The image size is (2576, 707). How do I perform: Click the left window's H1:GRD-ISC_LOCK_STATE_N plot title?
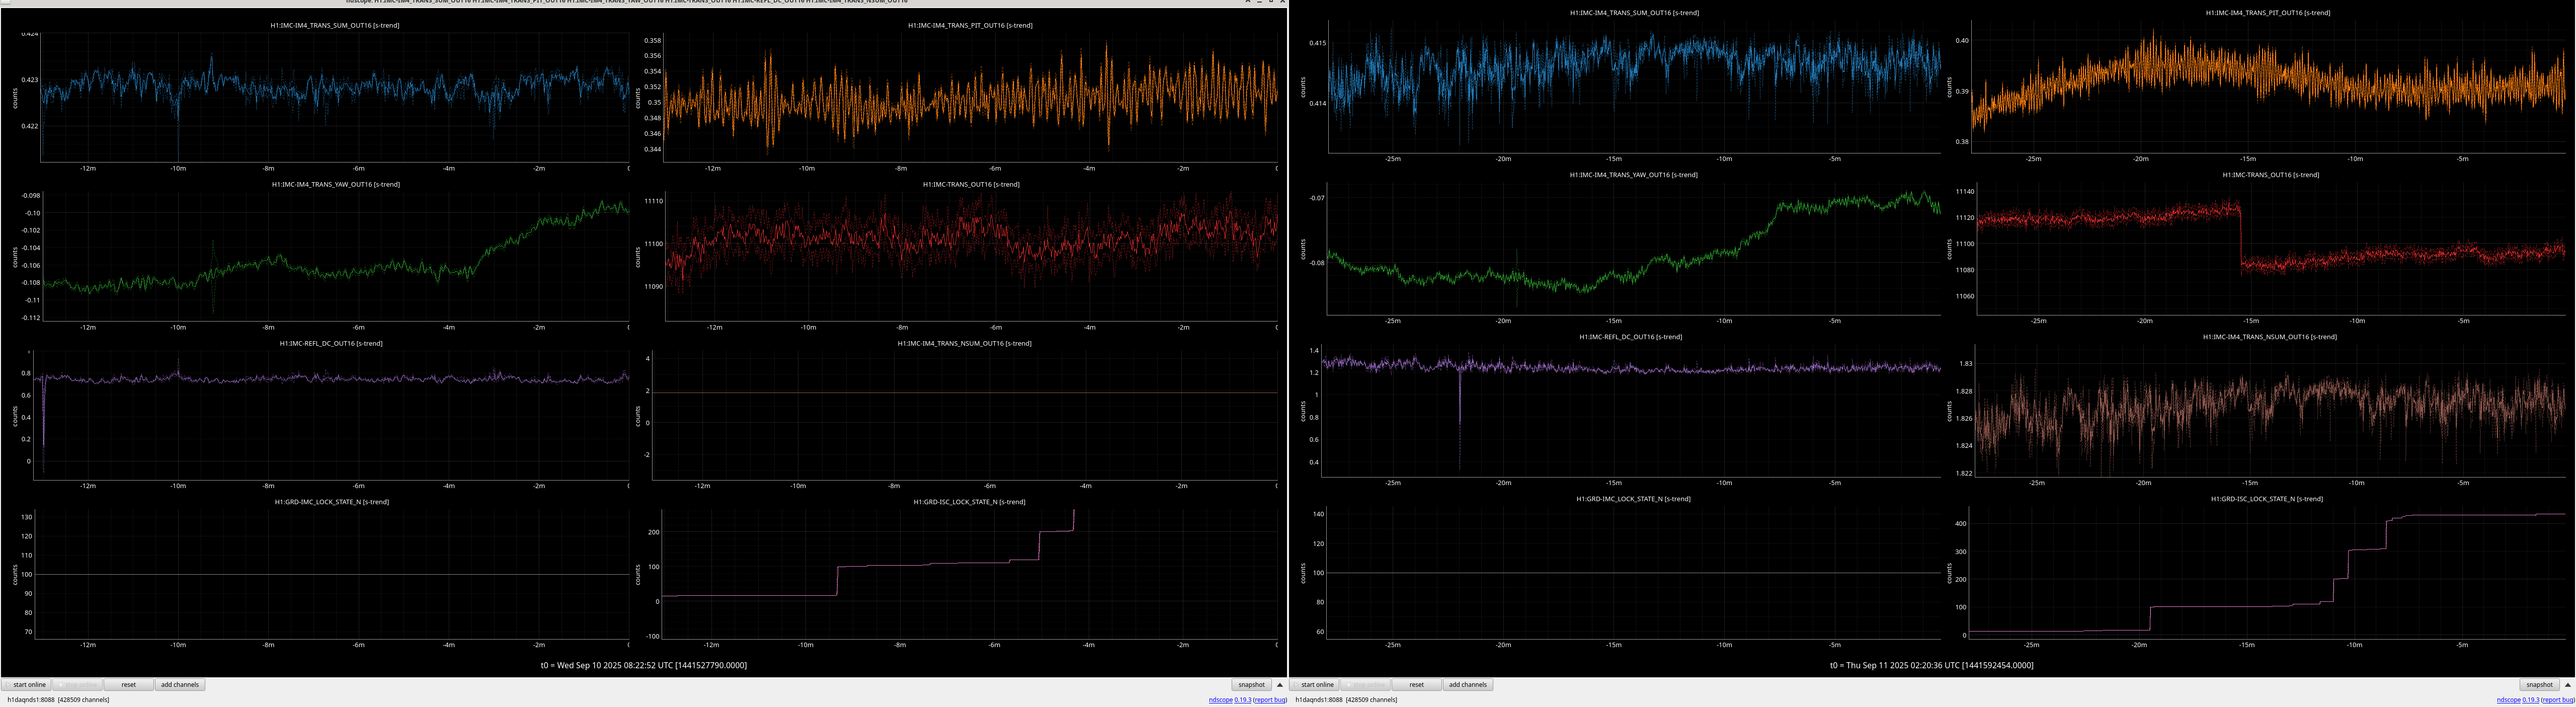[969, 502]
